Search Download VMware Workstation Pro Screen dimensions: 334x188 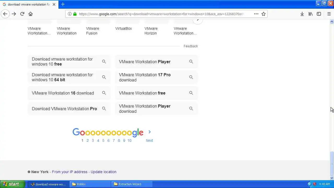click(x=69, y=109)
